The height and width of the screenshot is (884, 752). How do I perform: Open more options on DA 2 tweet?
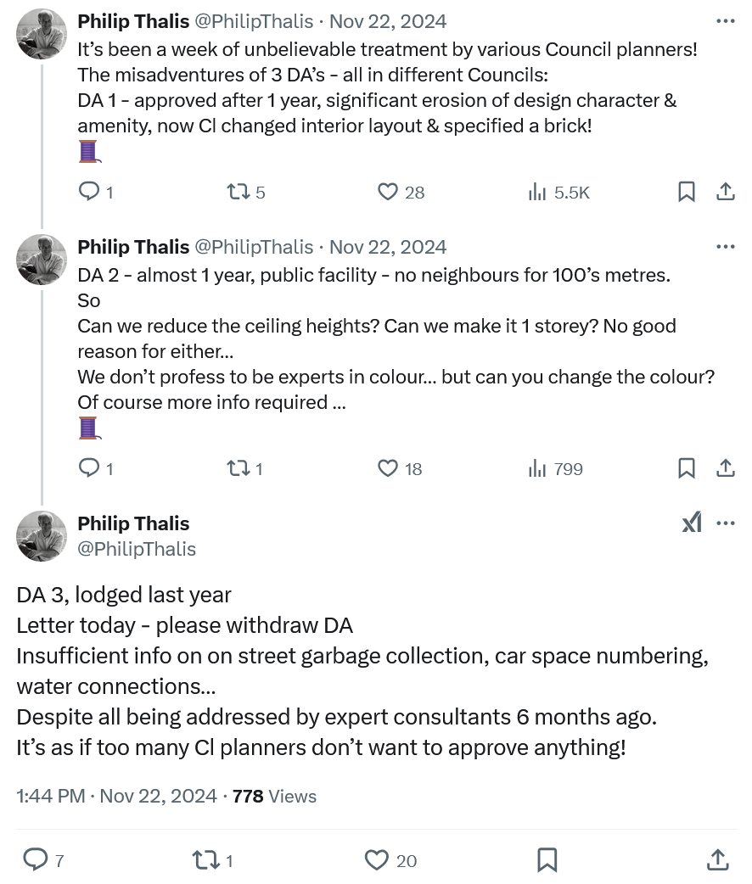click(x=726, y=247)
